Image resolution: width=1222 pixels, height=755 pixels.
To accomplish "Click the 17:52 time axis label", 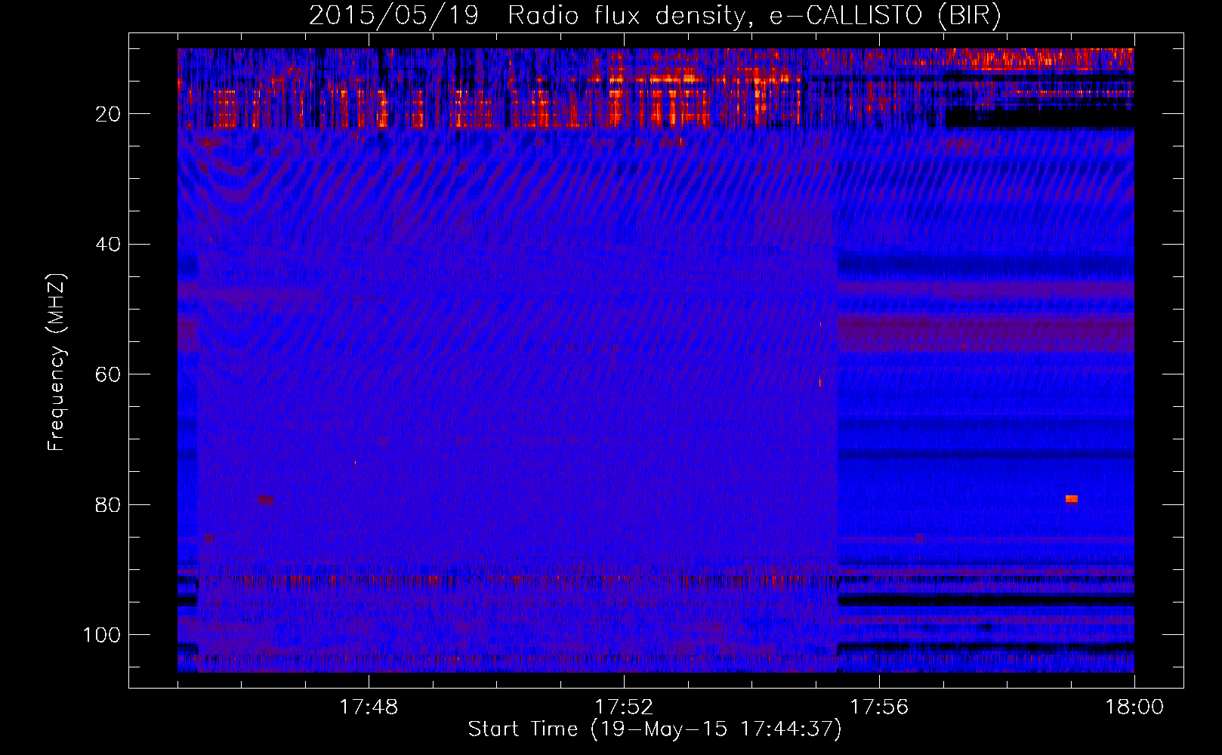I will pos(624,707).
